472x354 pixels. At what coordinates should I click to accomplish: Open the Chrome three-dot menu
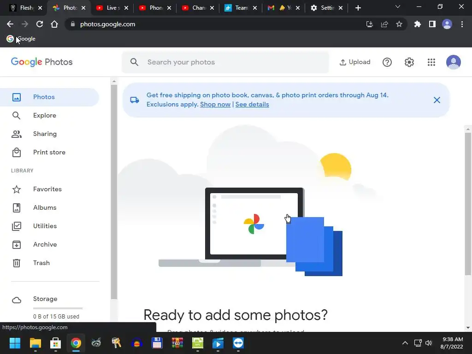coord(462,24)
